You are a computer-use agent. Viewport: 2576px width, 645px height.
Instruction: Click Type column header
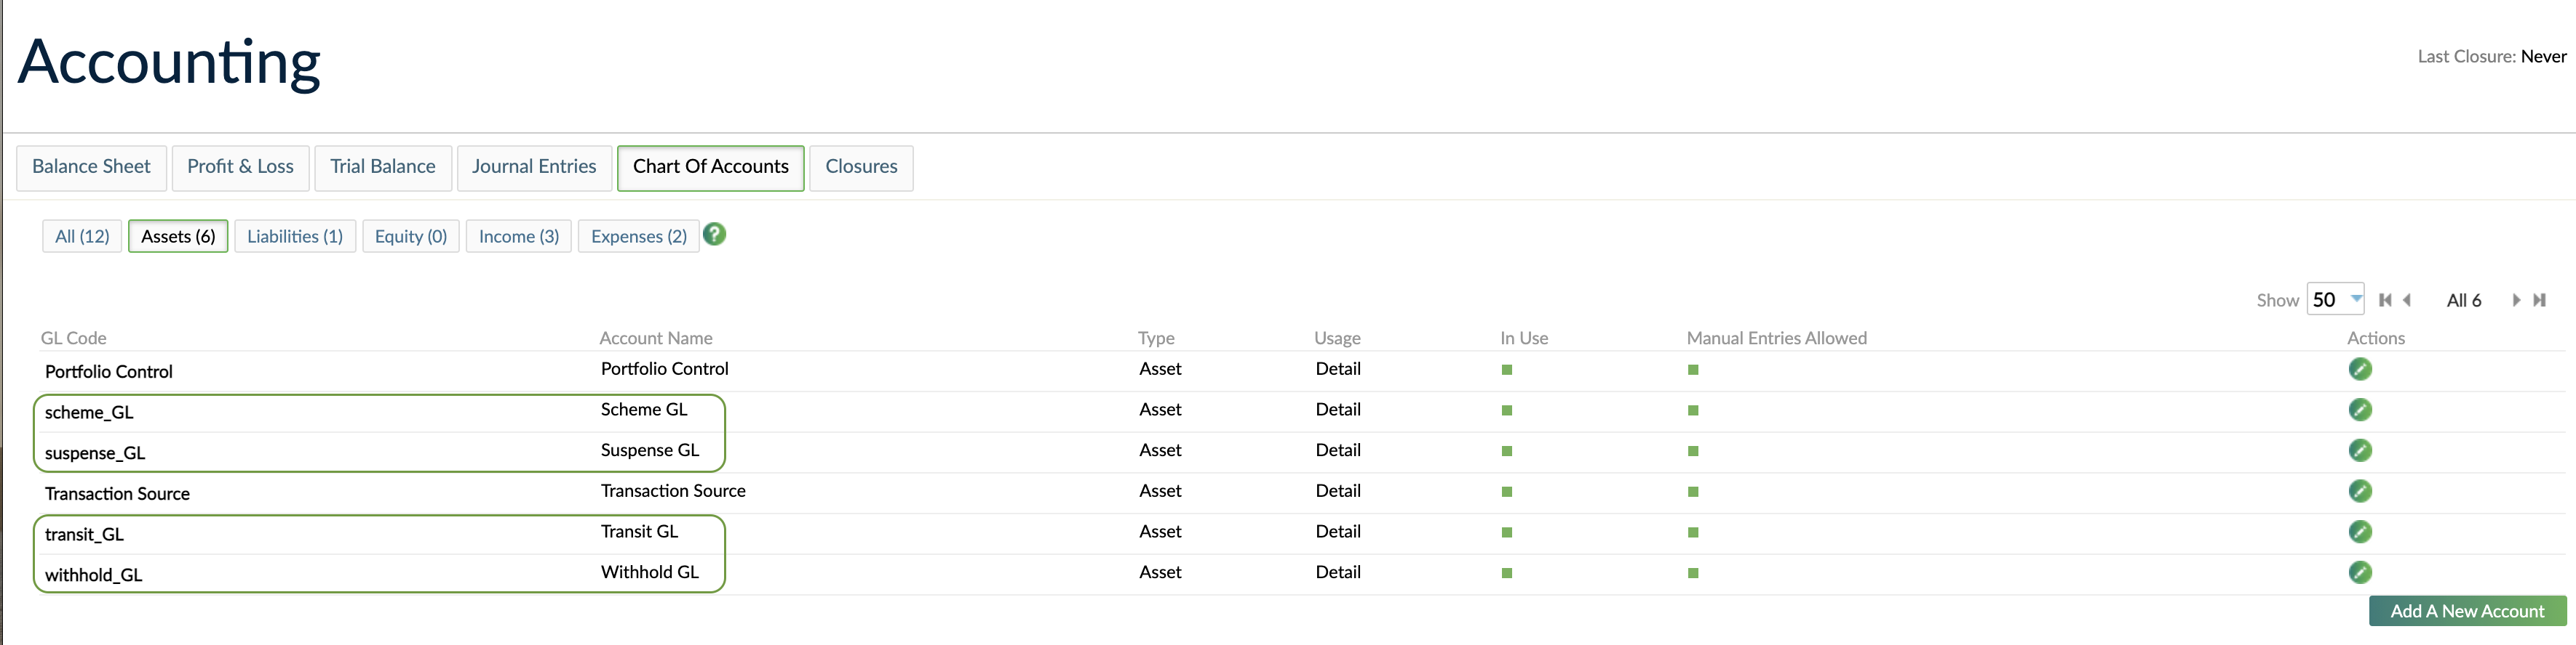click(1156, 338)
